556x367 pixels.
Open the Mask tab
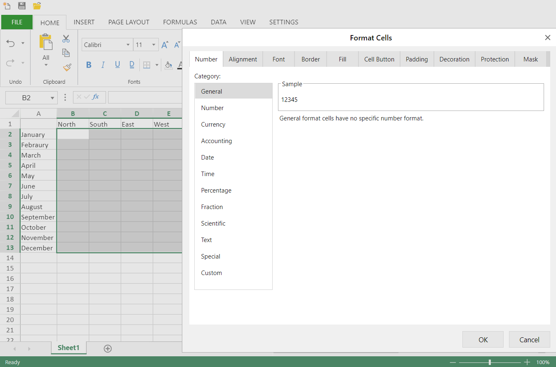[531, 59]
